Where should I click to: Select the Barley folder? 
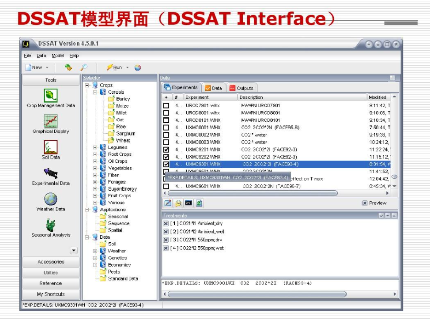point(119,99)
